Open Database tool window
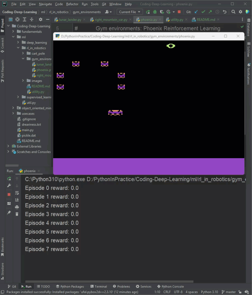This screenshot has width=252, height=295. [x=249, y=27]
